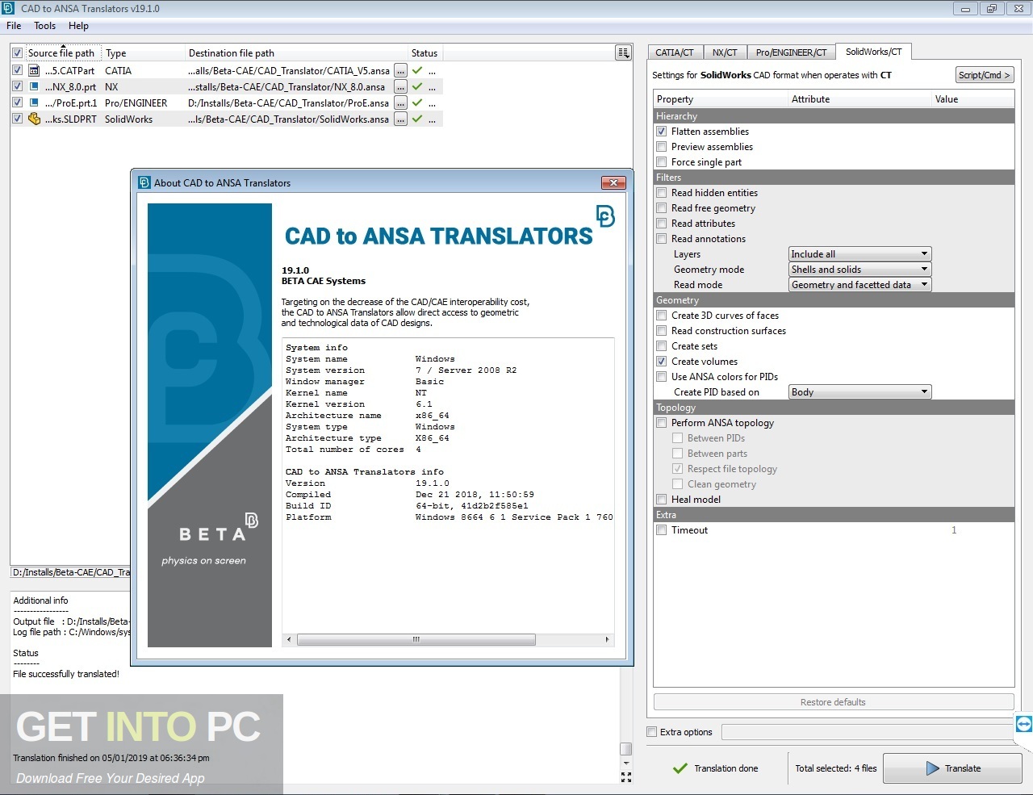Image resolution: width=1033 pixels, height=795 pixels.
Task: Enable Perform ANSA topology
Action: click(662, 423)
